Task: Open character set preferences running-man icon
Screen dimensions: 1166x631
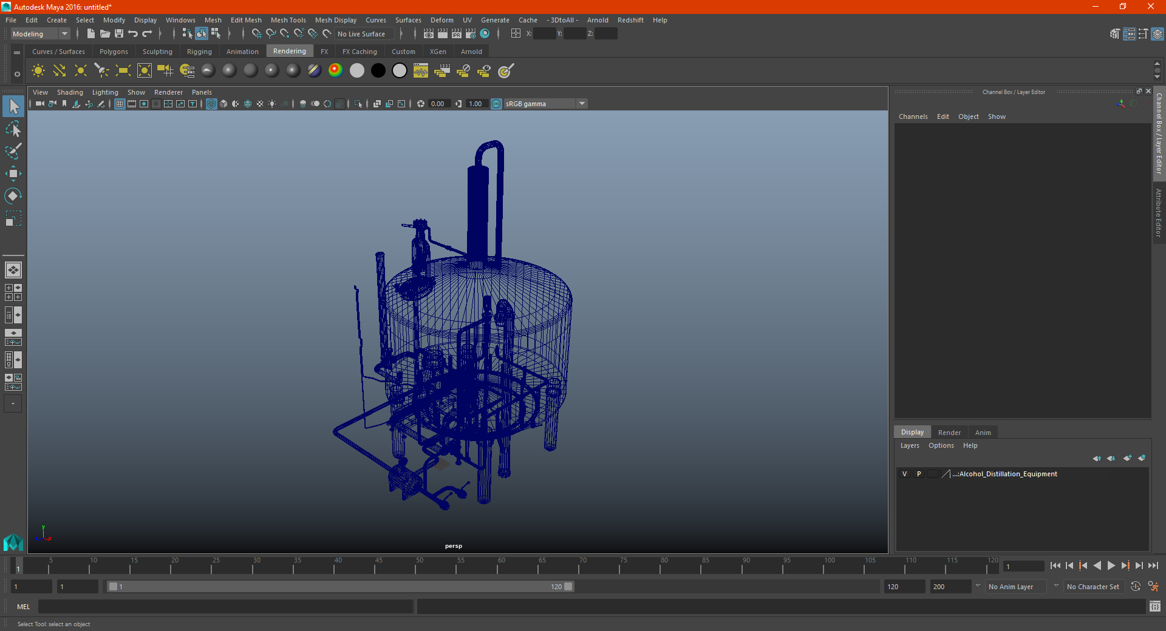Action: 1153,587
